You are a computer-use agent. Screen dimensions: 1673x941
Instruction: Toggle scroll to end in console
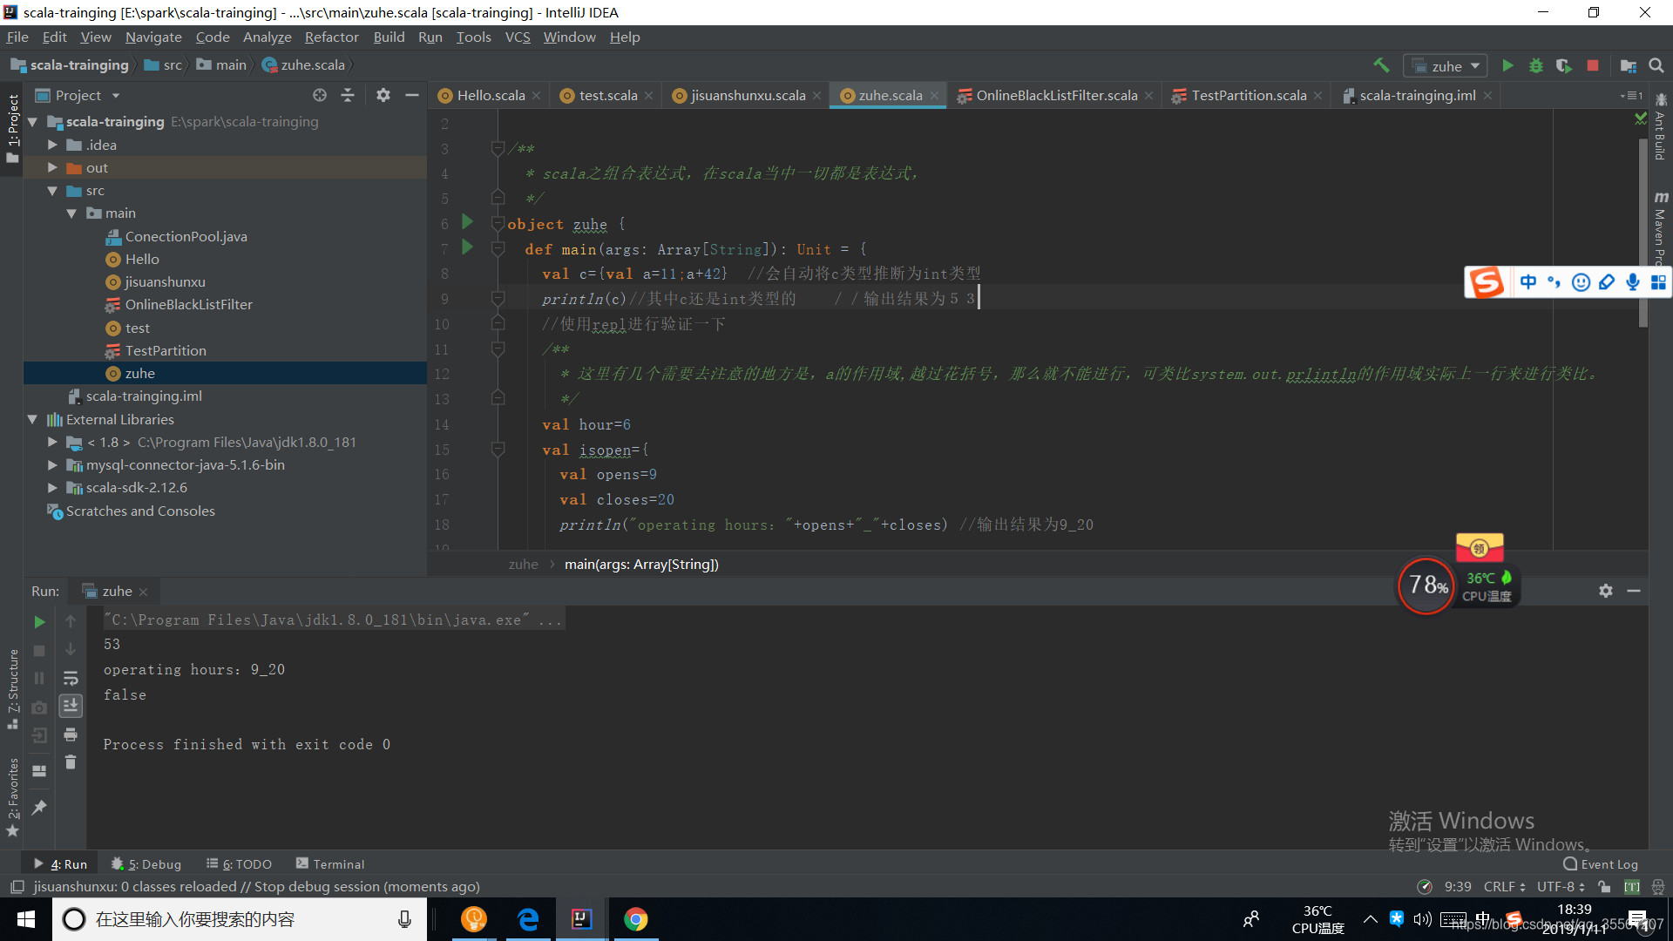[x=71, y=706]
